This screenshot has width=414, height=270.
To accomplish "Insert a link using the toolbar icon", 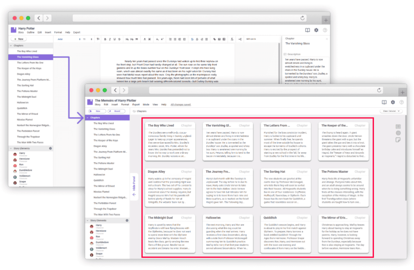I will [215, 39].
